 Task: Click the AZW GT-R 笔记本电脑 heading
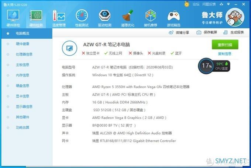106,45
